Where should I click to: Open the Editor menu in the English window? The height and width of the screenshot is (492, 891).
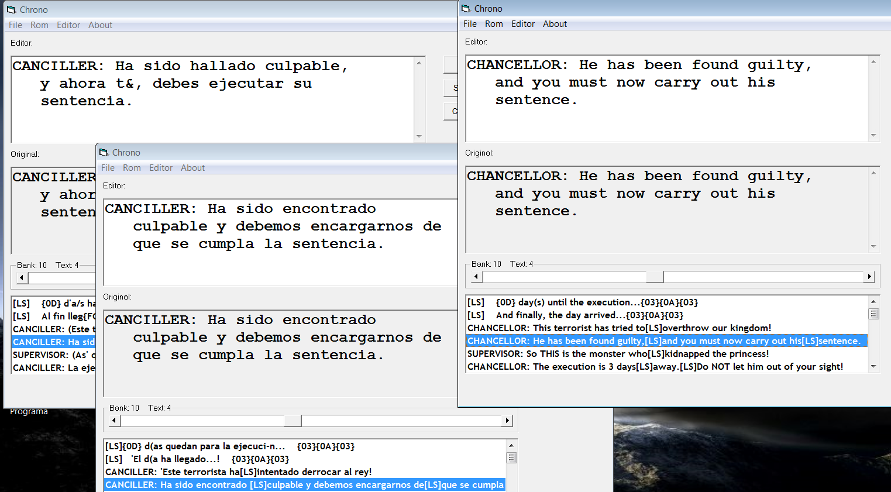(523, 24)
